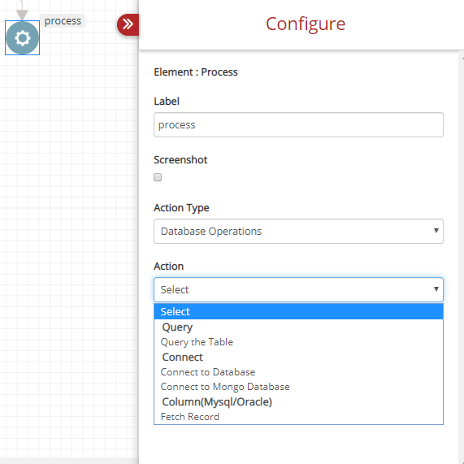Select the process gear node on canvas
464x464 pixels.
click(23, 38)
